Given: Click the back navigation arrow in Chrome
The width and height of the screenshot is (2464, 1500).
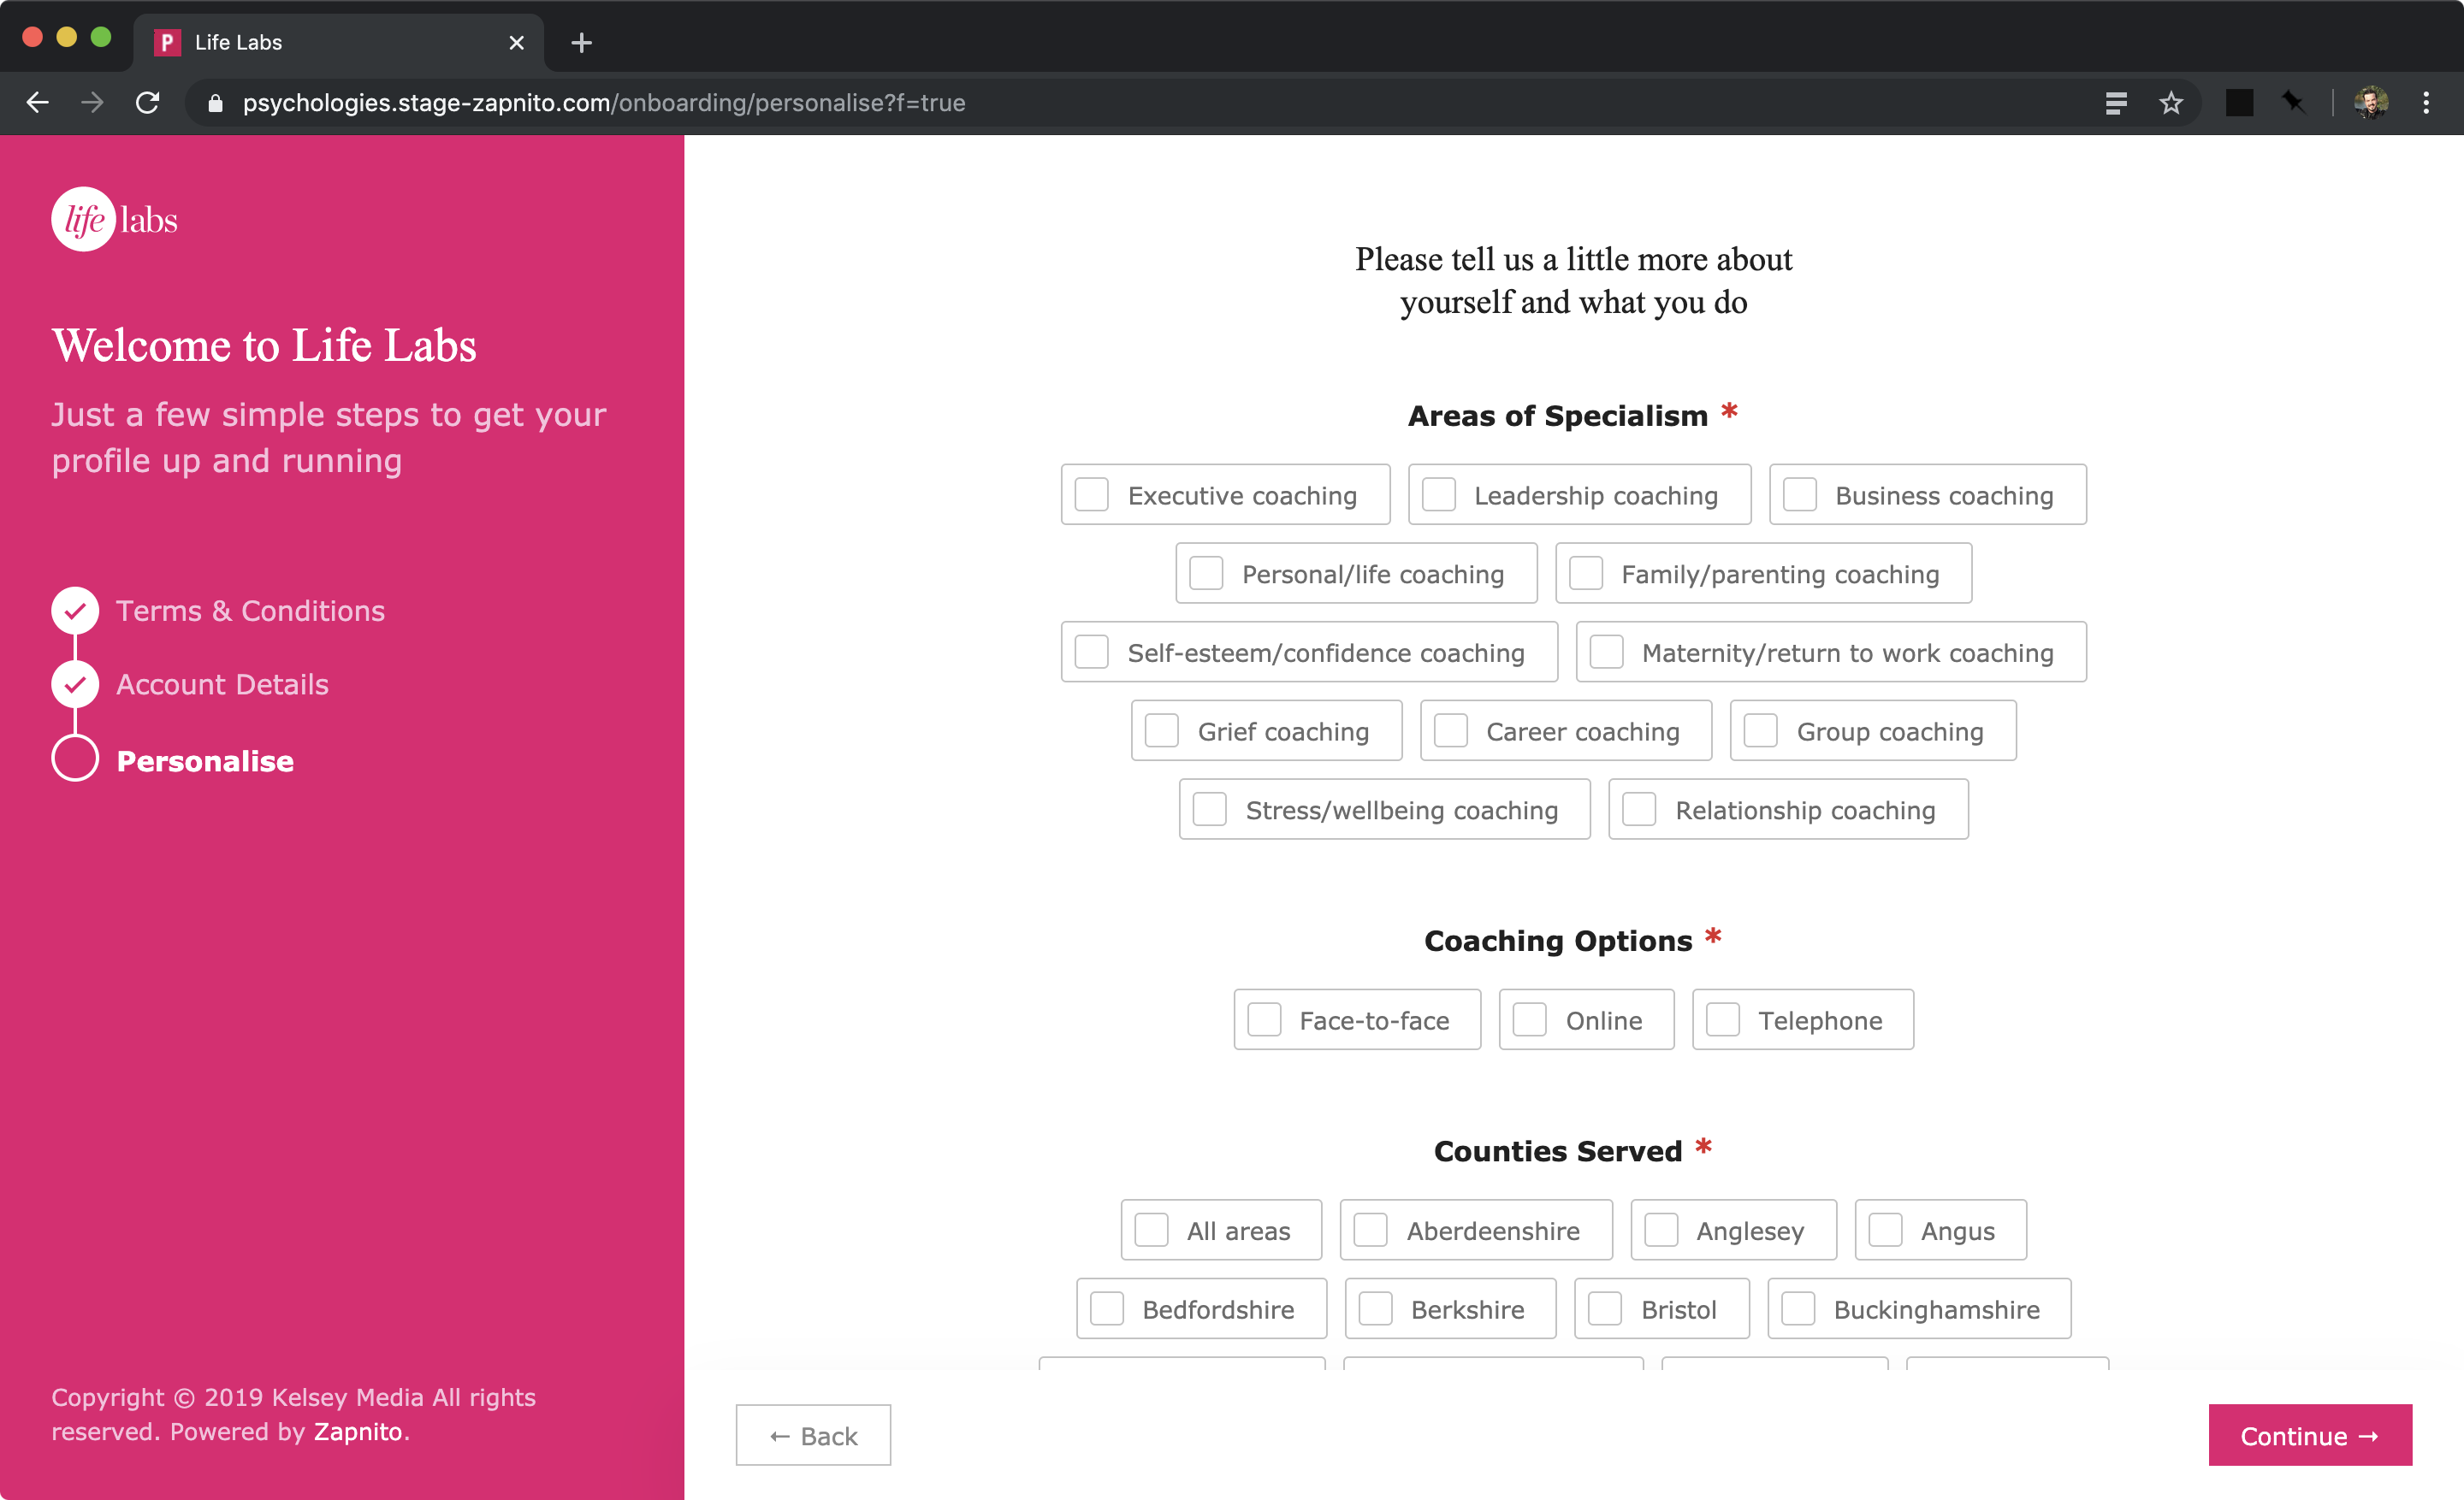Looking at the screenshot, I should tap(37, 103).
